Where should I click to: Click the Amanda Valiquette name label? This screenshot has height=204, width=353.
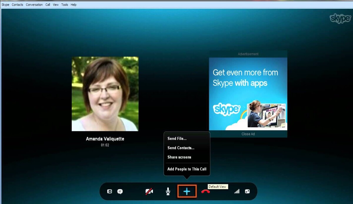point(105,139)
